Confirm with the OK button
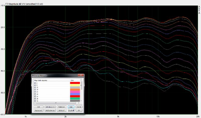Screen dimensions: 201x118 pos(79,110)
